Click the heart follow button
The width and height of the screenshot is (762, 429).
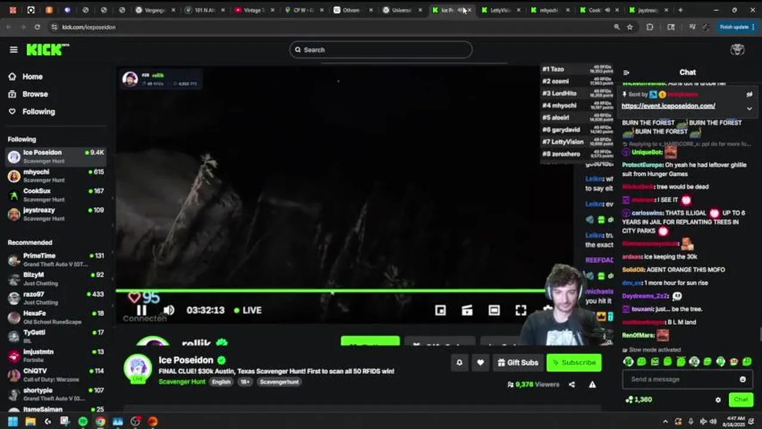click(480, 362)
